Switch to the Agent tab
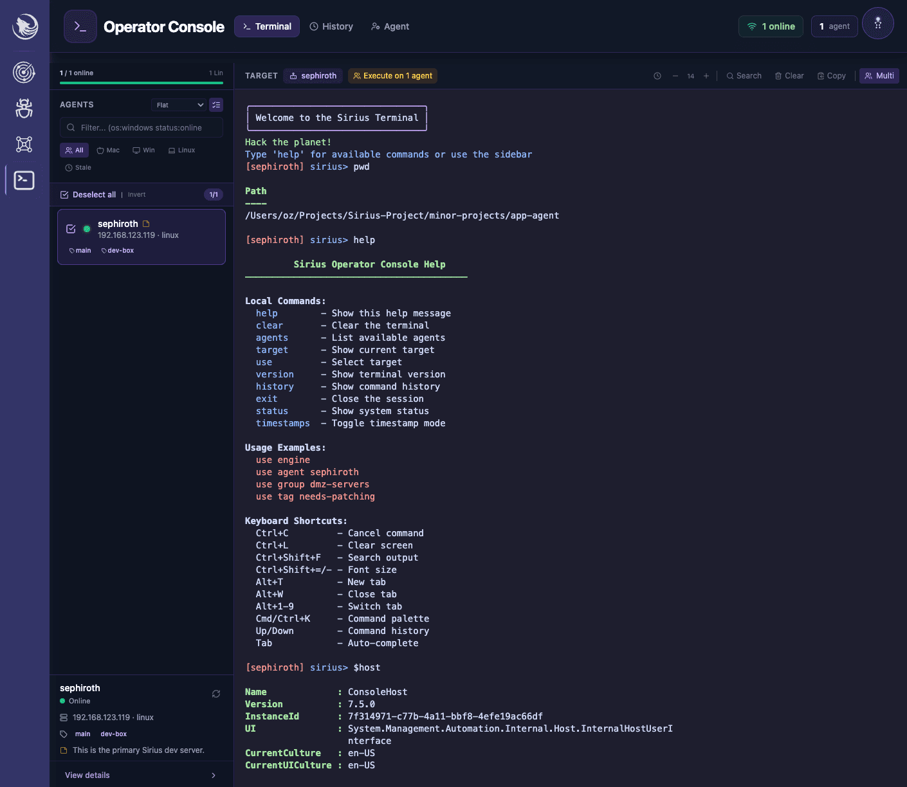907x787 pixels. click(390, 26)
